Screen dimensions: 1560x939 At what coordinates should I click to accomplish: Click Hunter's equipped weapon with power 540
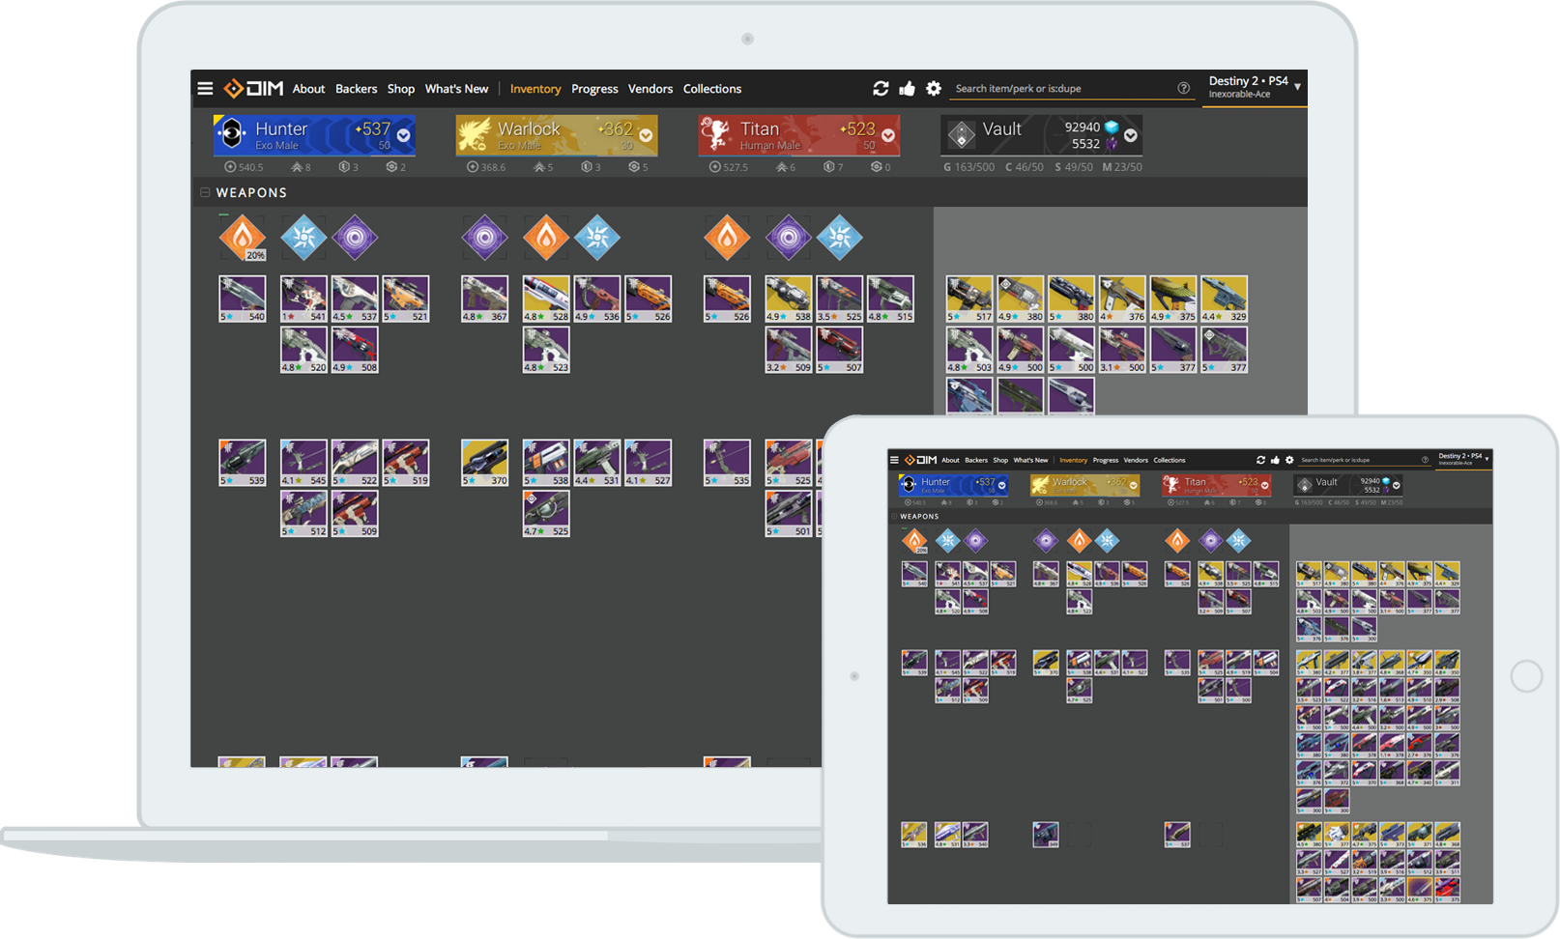(x=243, y=299)
